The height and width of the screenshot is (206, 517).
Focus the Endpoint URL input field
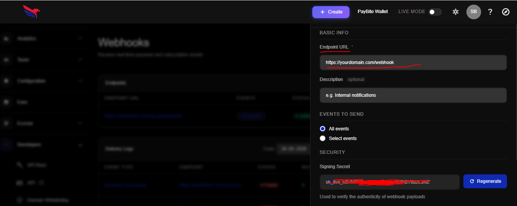[413, 62]
